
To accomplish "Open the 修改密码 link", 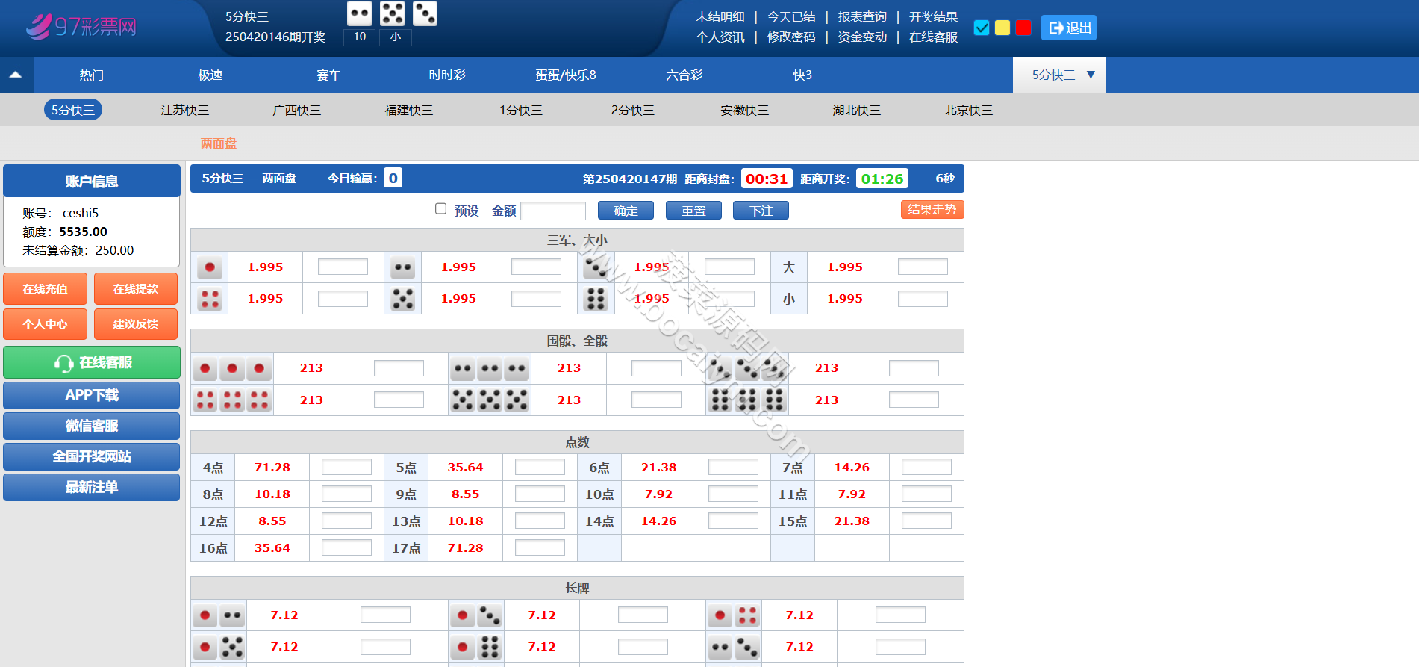I will point(791,37).
